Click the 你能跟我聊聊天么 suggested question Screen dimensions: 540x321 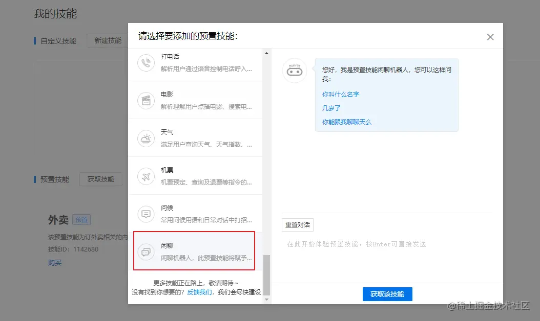(x=346, y=122)
